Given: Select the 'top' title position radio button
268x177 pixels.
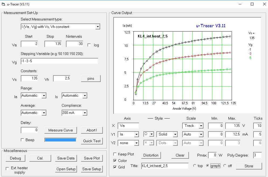Looking at the screenshot, I should pos(195,166).
